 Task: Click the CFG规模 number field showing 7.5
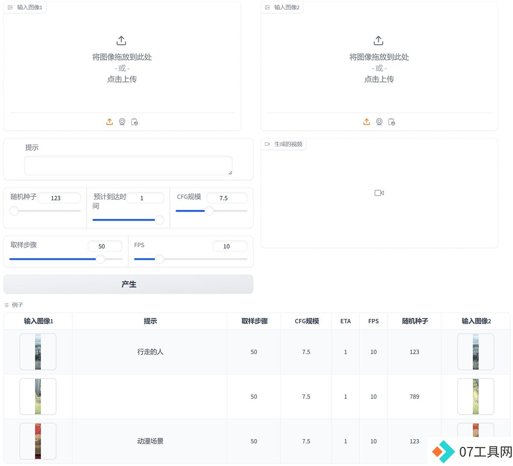click(x=227, y=198)
